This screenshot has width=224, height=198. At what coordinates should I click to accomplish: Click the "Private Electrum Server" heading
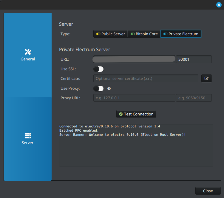pos(85,50)
